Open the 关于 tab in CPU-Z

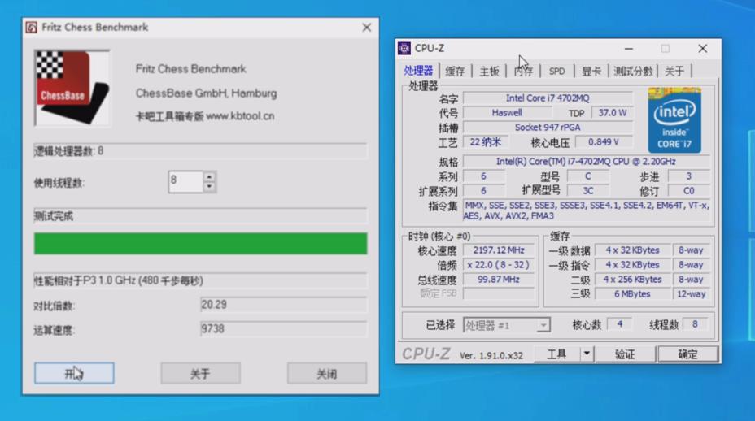click(674, 72)
